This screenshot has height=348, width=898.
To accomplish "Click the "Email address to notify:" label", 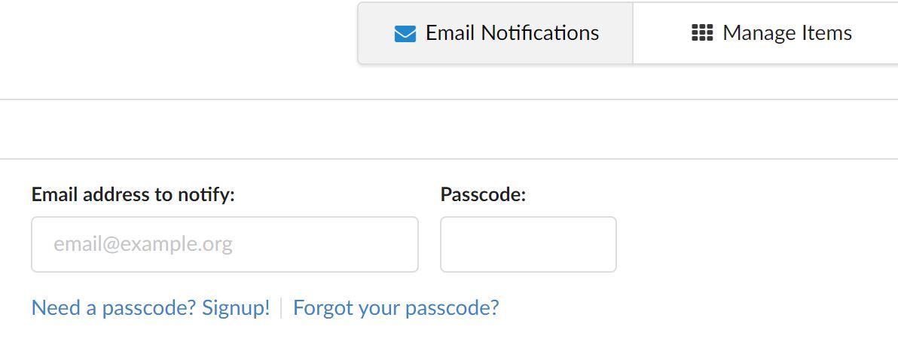I will pyautogui.click(x=133, y=194).
